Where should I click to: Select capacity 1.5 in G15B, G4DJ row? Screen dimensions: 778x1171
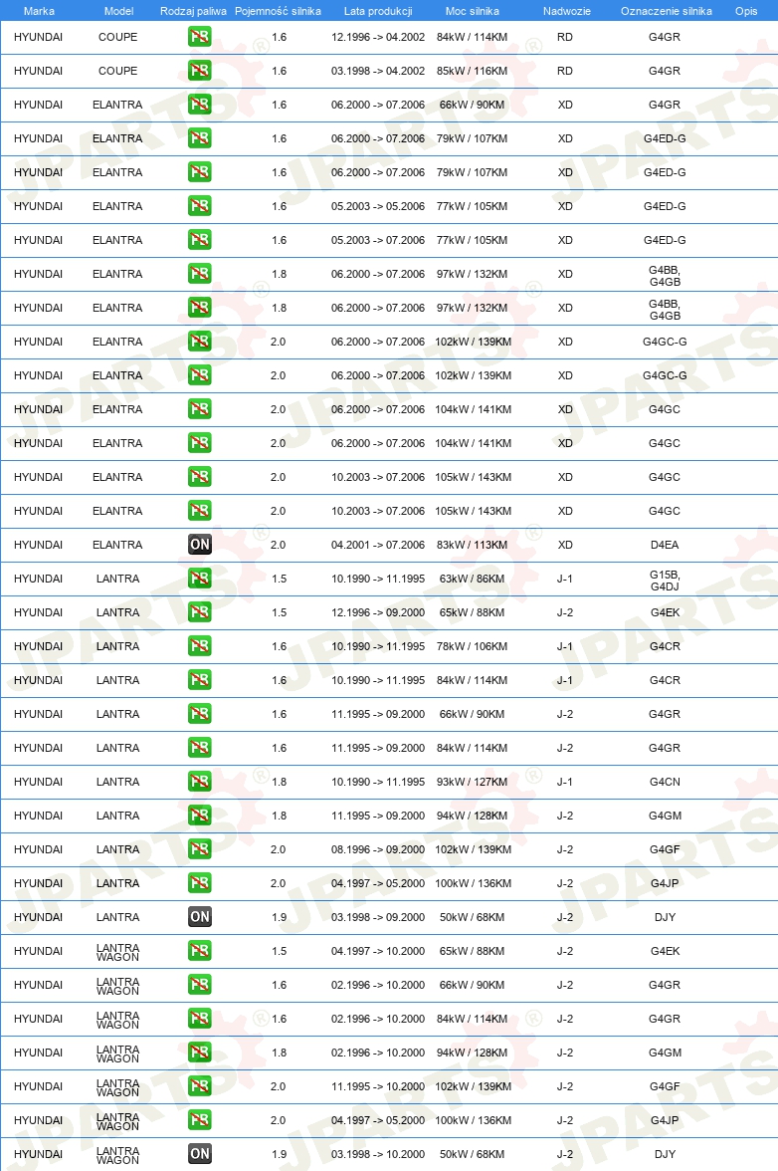coord(279,579)
